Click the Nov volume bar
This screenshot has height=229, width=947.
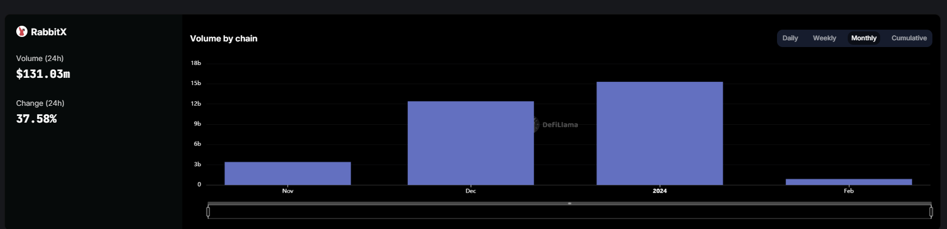coord(288,174)
